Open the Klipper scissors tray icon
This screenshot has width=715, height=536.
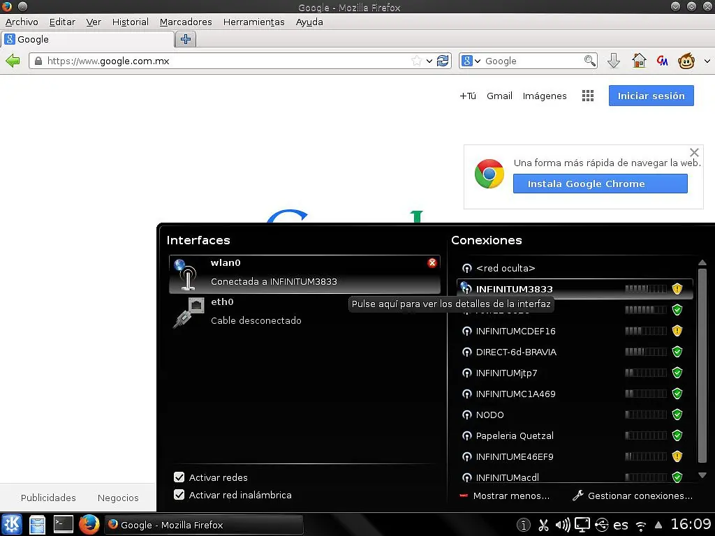coord(543,526)
